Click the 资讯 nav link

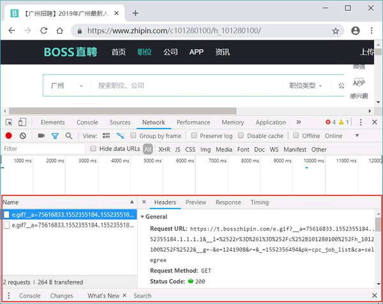(222, 52)
